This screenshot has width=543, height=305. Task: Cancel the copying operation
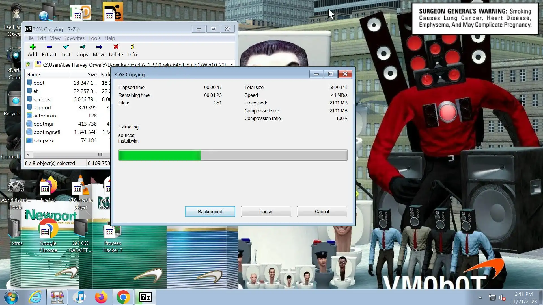pyautogui.click(x=322, y=212)
